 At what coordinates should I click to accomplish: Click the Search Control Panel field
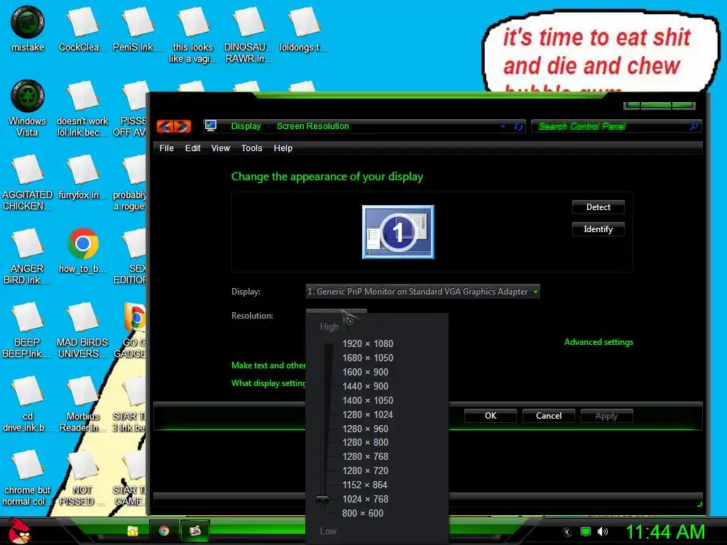616,126
